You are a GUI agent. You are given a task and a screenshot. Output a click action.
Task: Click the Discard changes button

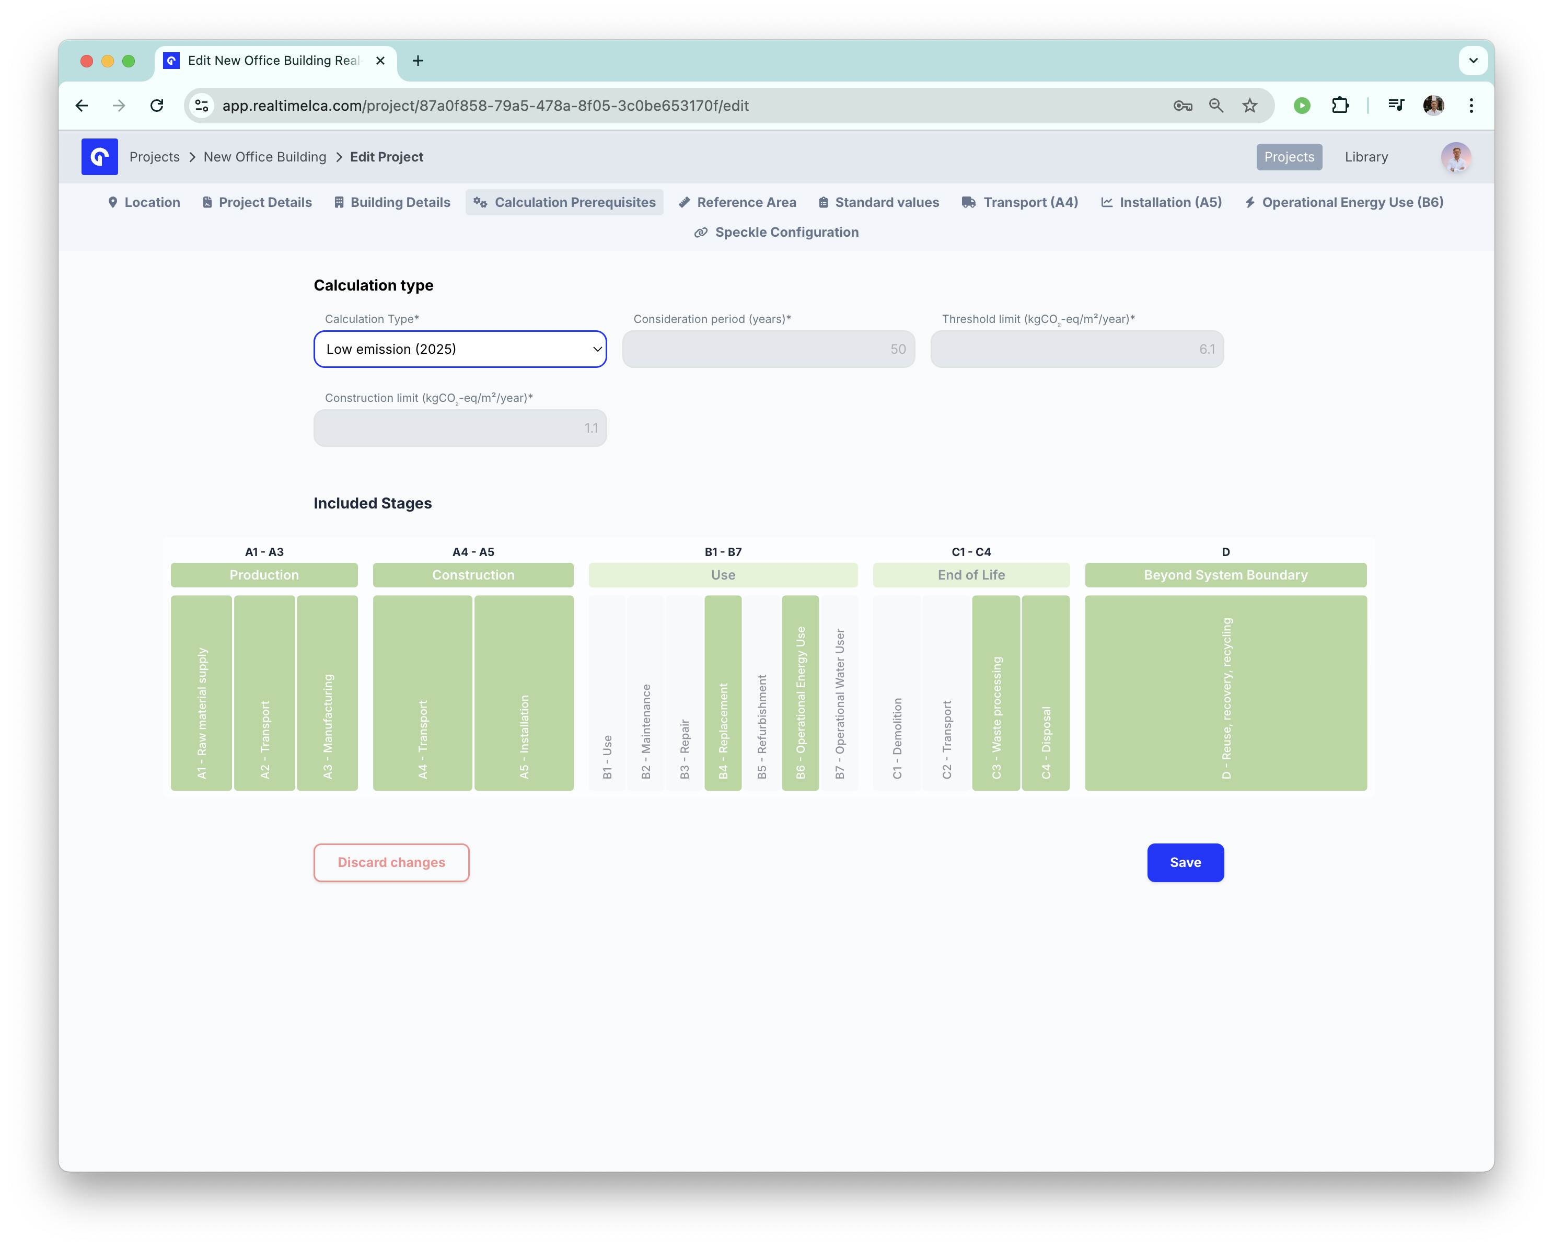(391, 862)
